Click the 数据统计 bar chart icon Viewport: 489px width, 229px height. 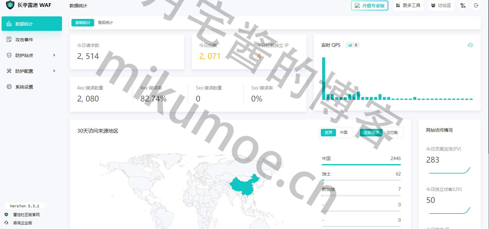point(9,24)
